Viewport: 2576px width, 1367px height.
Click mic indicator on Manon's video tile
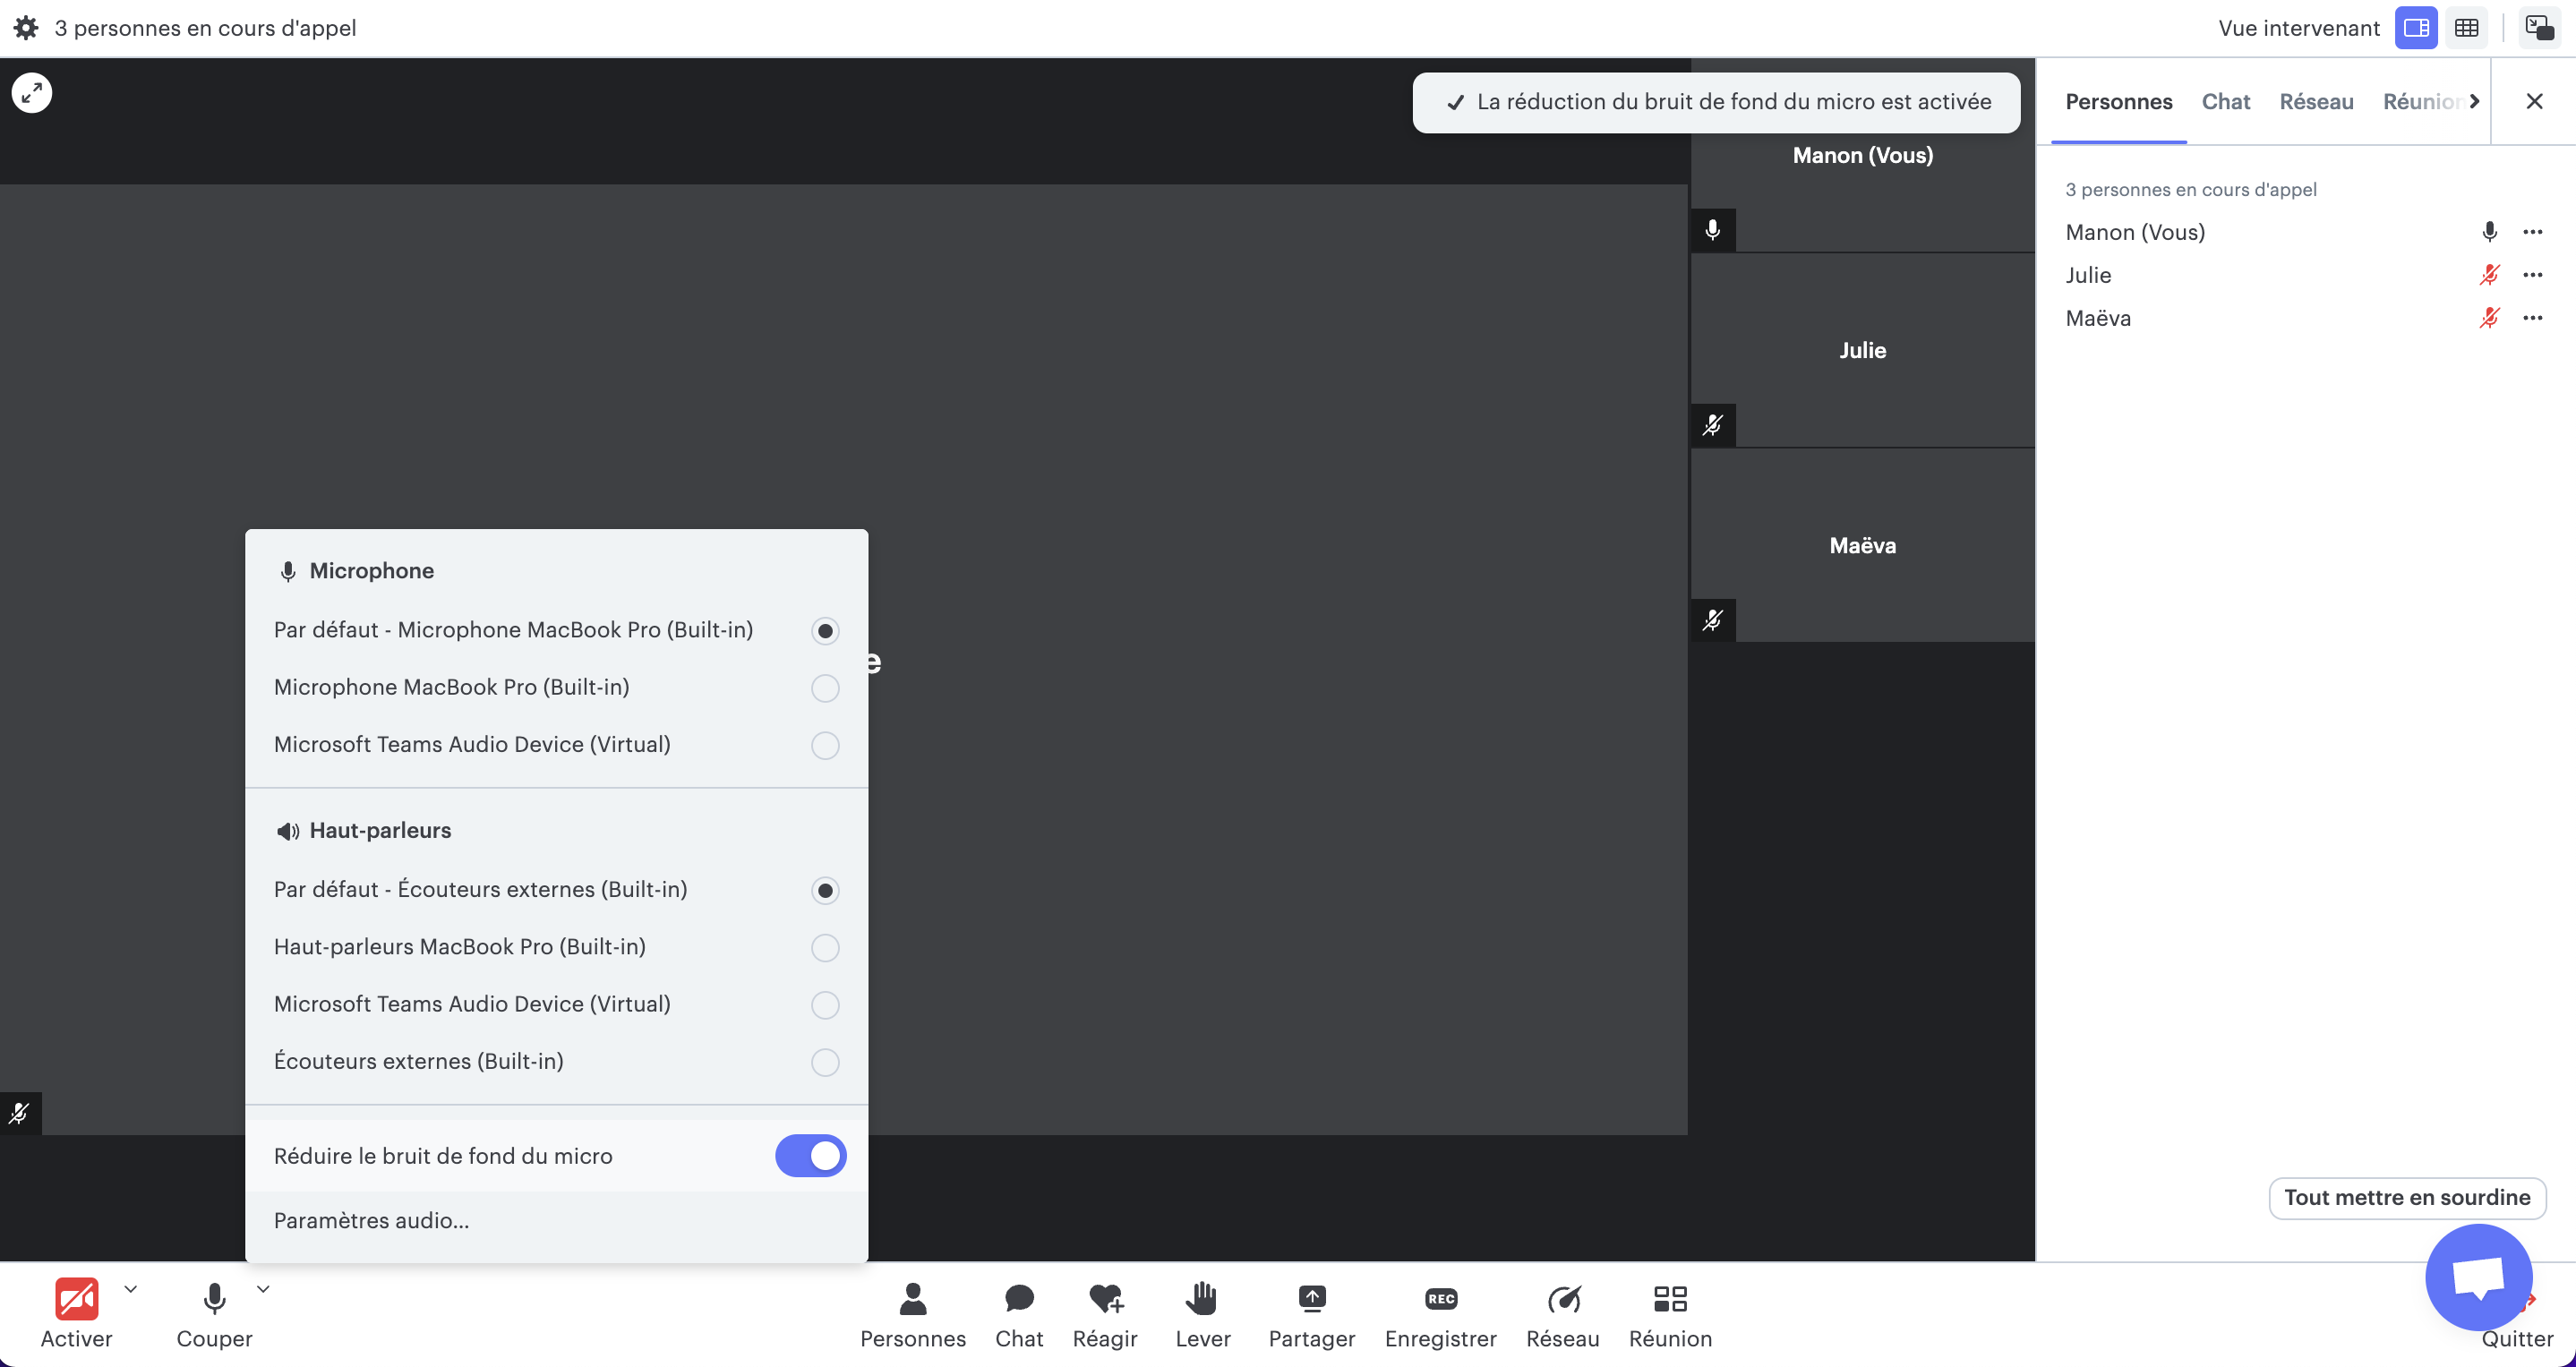1713,230
